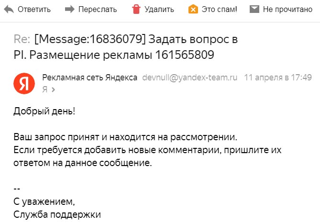The height and width of the screenshot is (223, 320).
Task: Click the Добрый день! greeting text
Action: (44, 111)
